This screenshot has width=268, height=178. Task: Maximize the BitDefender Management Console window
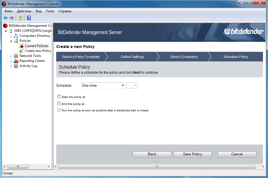249,3
